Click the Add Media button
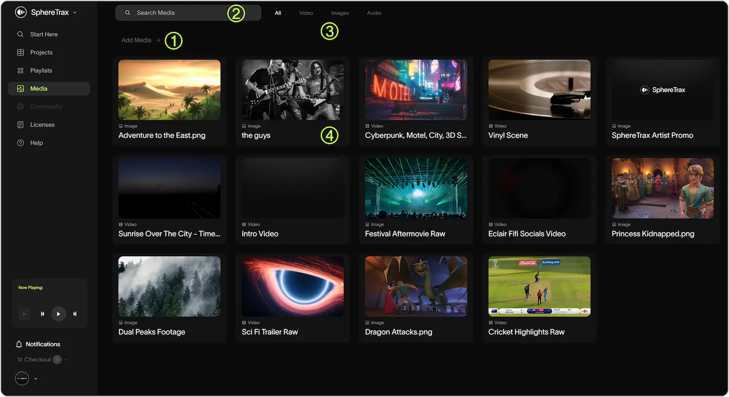This screenshot has height=397, width=729. click(x=141, y=40)
